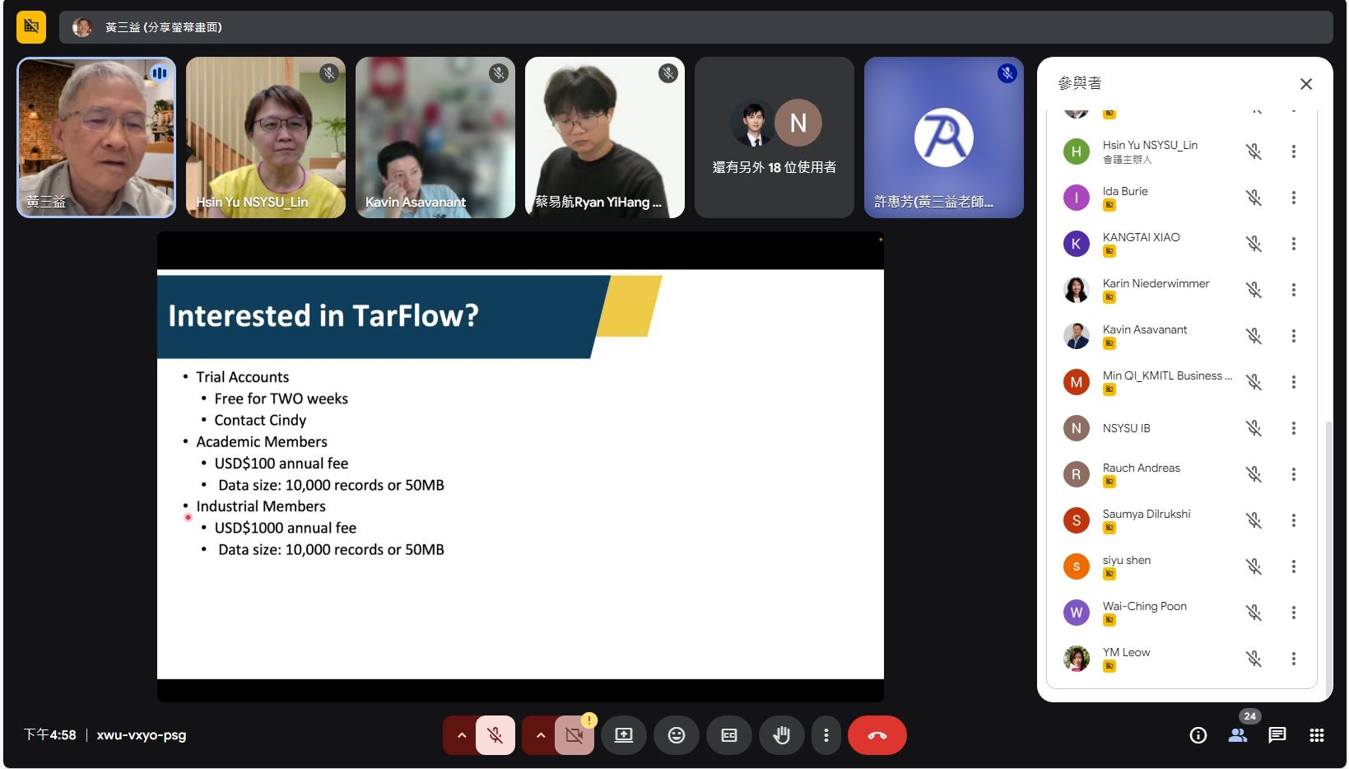Click the present screen button
The width and height of the screenshot is (1349, 769).
pyautogui.click(x=624, y=735)
